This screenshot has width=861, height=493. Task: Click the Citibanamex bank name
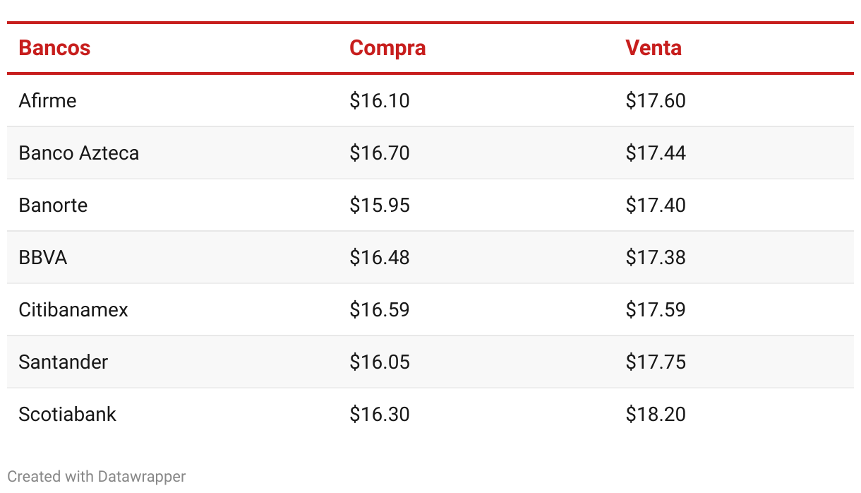click(x=73, y=309)
